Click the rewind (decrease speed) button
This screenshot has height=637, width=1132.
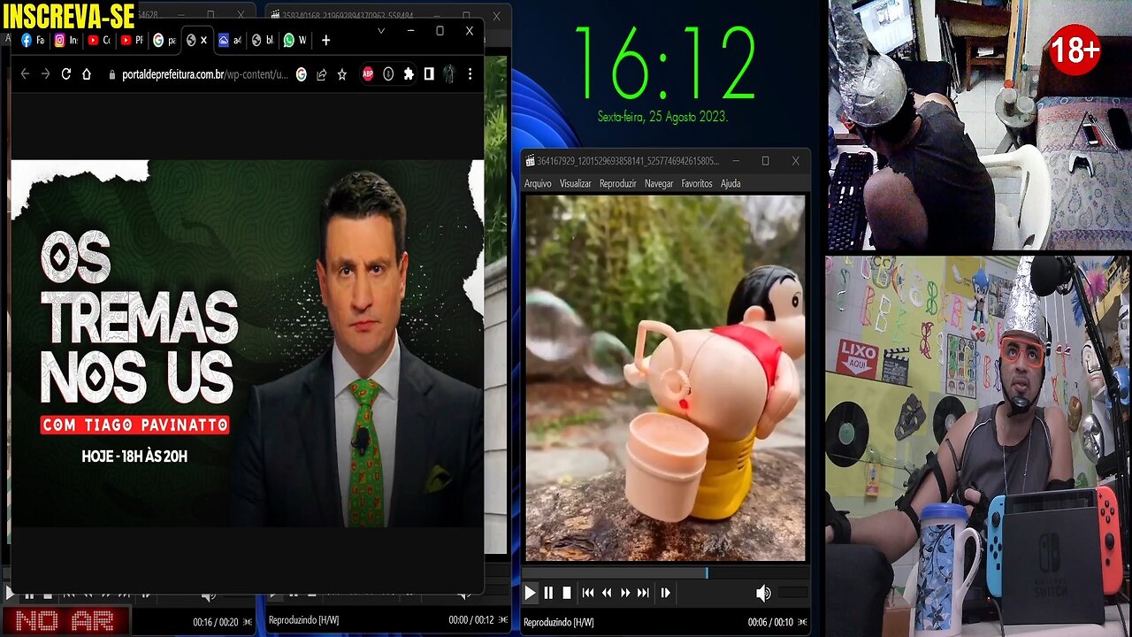pos(607,593)
